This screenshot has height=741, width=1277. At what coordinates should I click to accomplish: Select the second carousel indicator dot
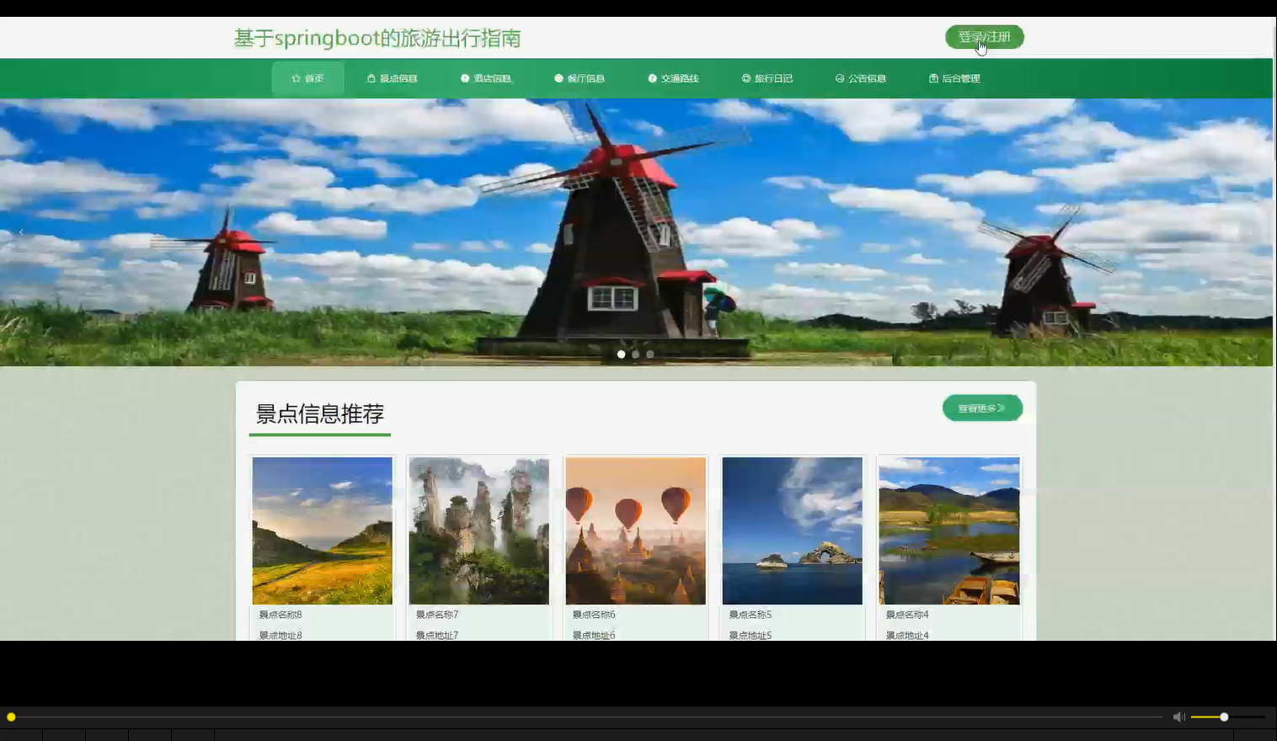(x=635, y=354)
